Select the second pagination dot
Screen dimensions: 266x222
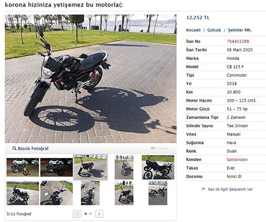tap(91, 214)
